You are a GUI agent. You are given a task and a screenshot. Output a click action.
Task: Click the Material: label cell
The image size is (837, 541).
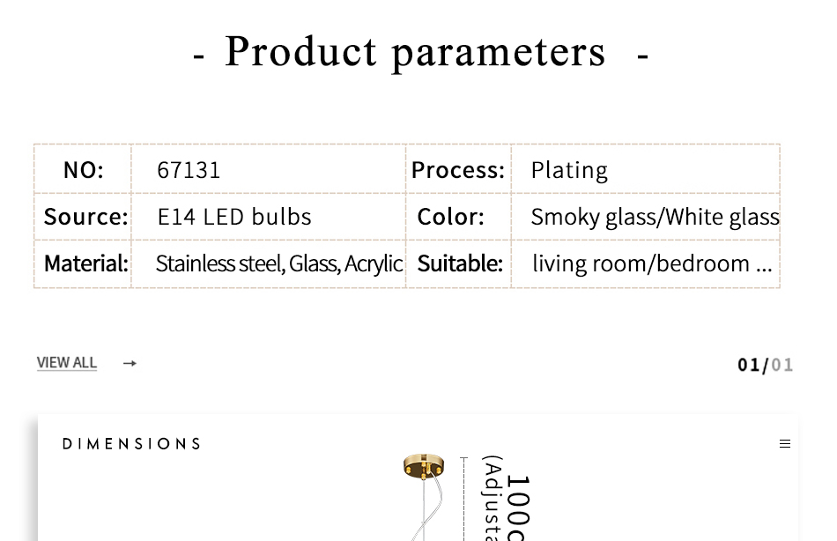tap(85, 263)
